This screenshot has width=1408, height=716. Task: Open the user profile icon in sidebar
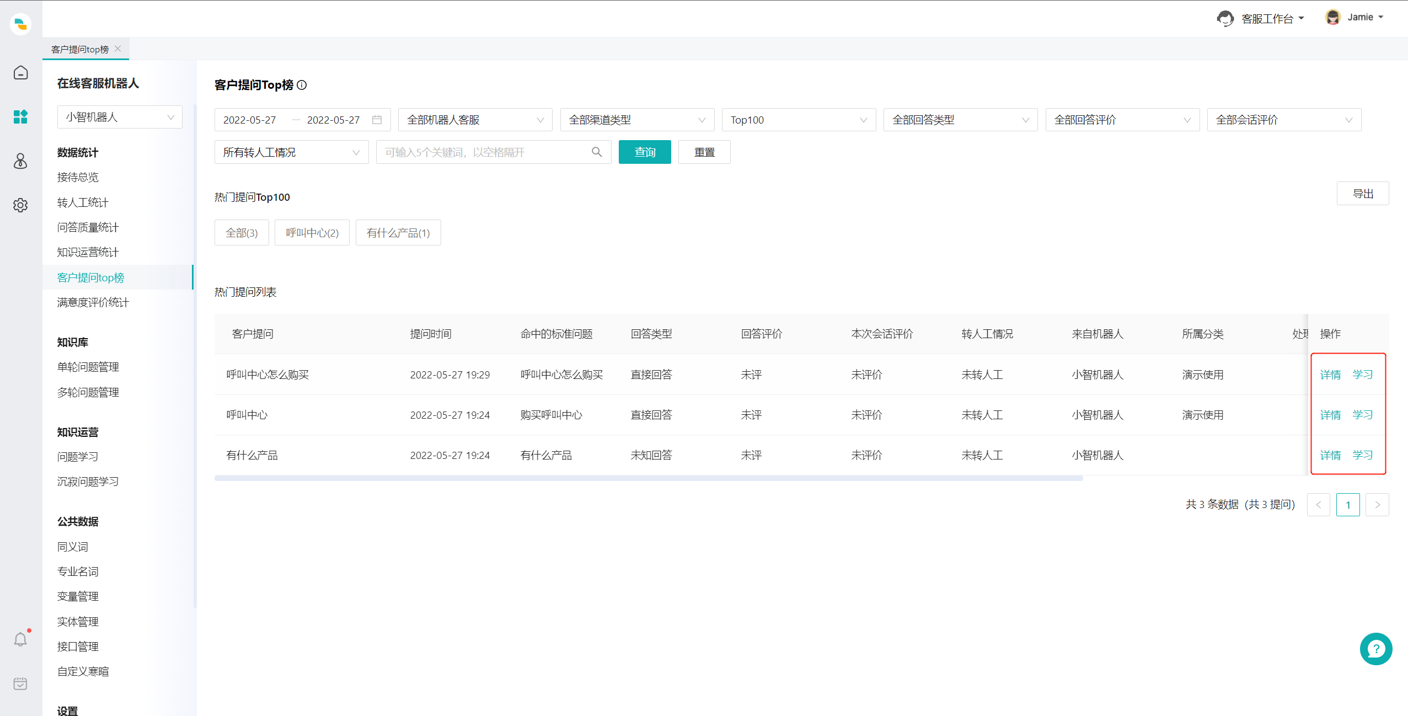click(x=20, y=161)
